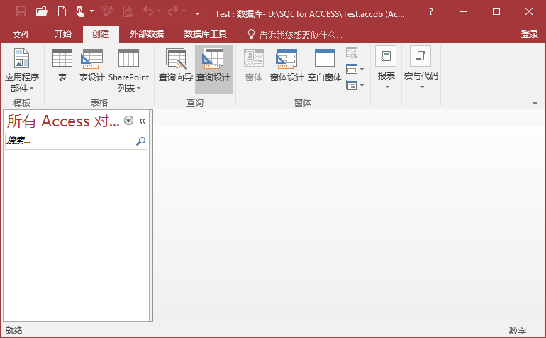Switch to the 外部数据 tab
This screenshot has height=338, width=546.
pyautogui.click(x=147, y=34)
